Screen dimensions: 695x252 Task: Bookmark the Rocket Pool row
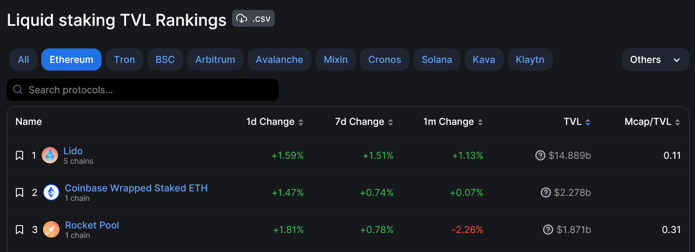pos(19,230)
